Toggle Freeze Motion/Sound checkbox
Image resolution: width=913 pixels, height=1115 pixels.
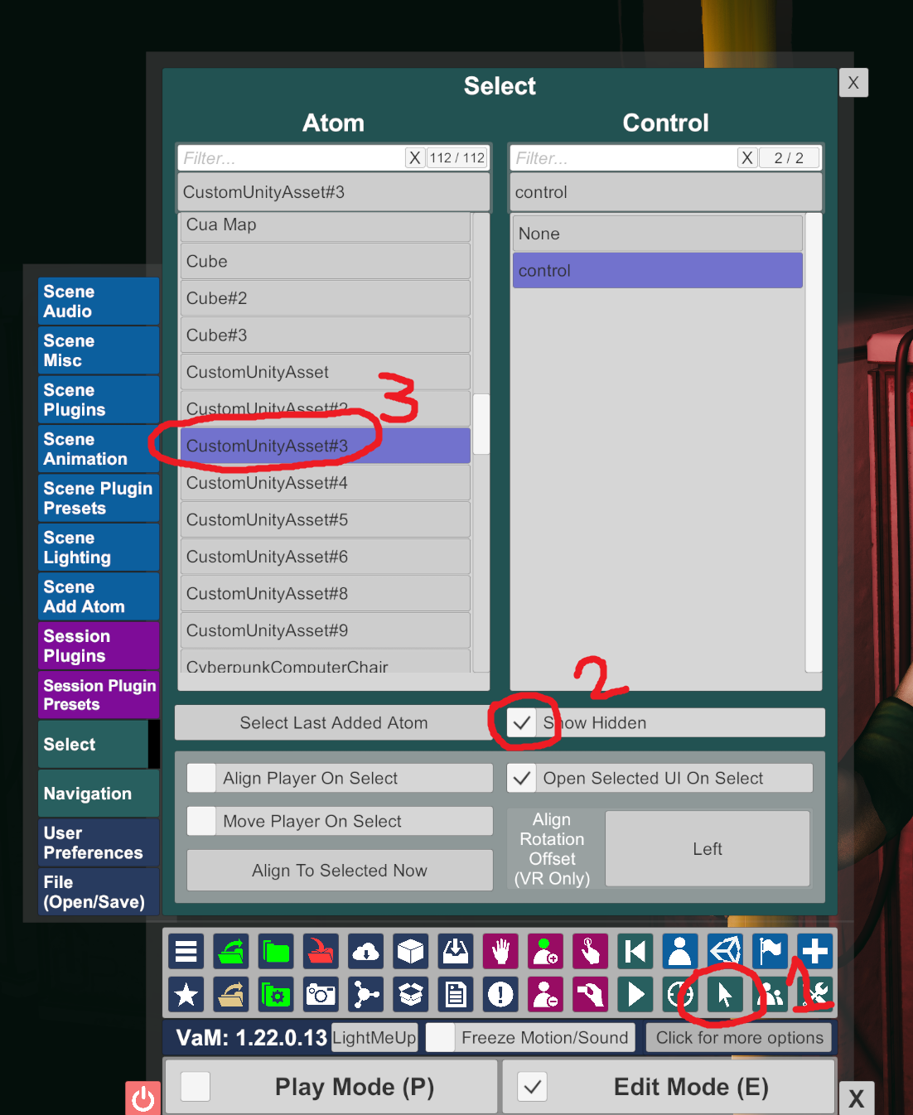click(x=440, y=1037)
